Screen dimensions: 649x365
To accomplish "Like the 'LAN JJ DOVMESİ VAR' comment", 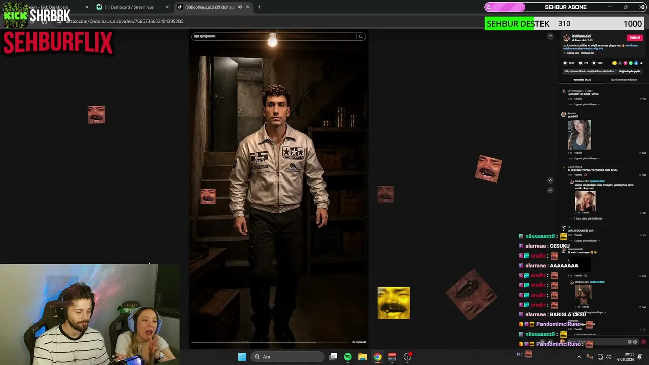I will tap(641, 235).
